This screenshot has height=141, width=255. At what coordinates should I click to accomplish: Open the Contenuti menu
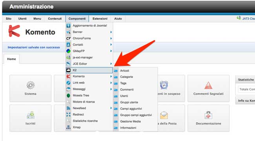55,19
